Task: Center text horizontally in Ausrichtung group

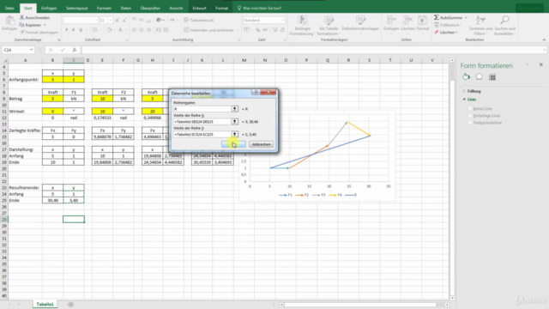Action: 142,30
